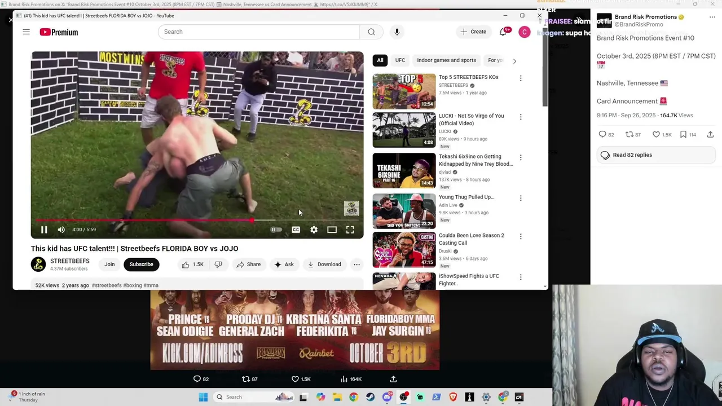The width and height of the screenshot is (722, 406).
Task: Toggle closed captions on the player
Action: coord(296,230)
